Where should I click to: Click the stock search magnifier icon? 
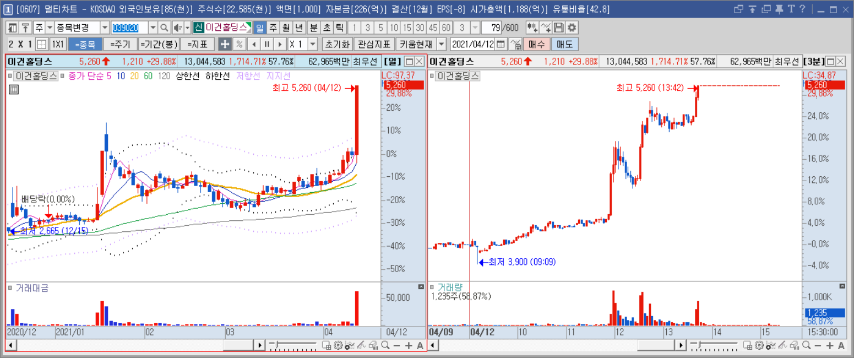coord(164,28)
